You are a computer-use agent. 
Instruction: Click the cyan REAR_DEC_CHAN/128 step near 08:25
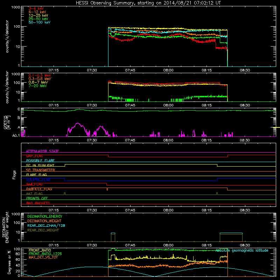tap(231, 233)
